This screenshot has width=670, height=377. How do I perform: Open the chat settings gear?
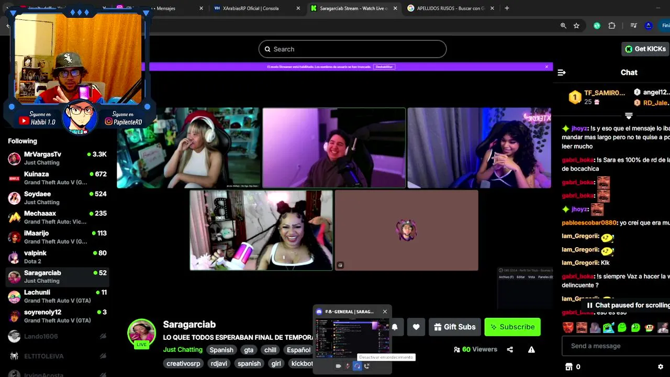click(x=661, y=367)
